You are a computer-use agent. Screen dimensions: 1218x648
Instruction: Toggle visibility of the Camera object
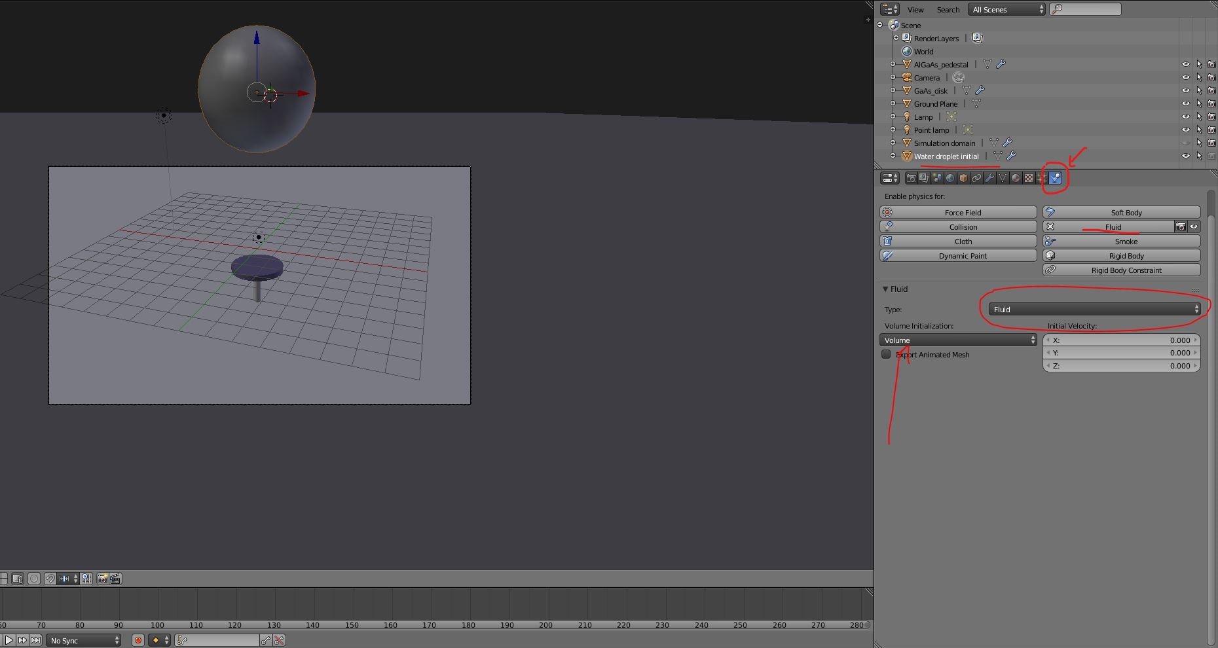click(x=1185, y=77)
